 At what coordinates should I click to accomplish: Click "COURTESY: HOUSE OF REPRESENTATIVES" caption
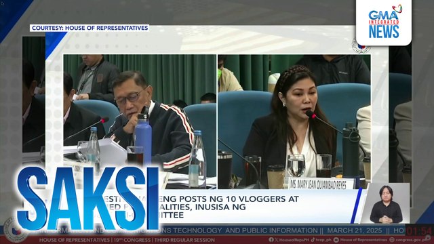(x=90, y=28)
